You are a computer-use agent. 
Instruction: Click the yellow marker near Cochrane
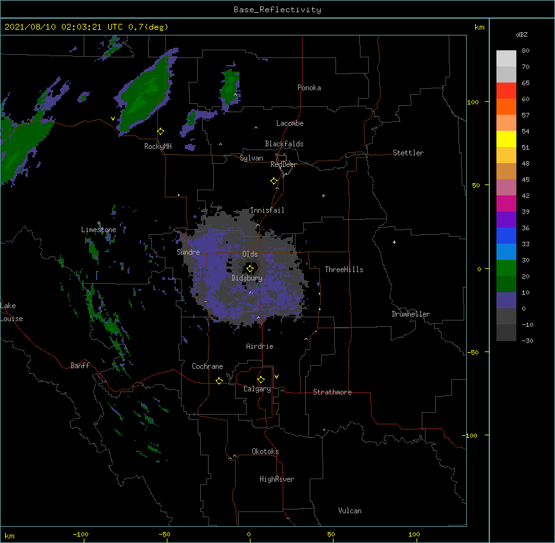[219, 380]
